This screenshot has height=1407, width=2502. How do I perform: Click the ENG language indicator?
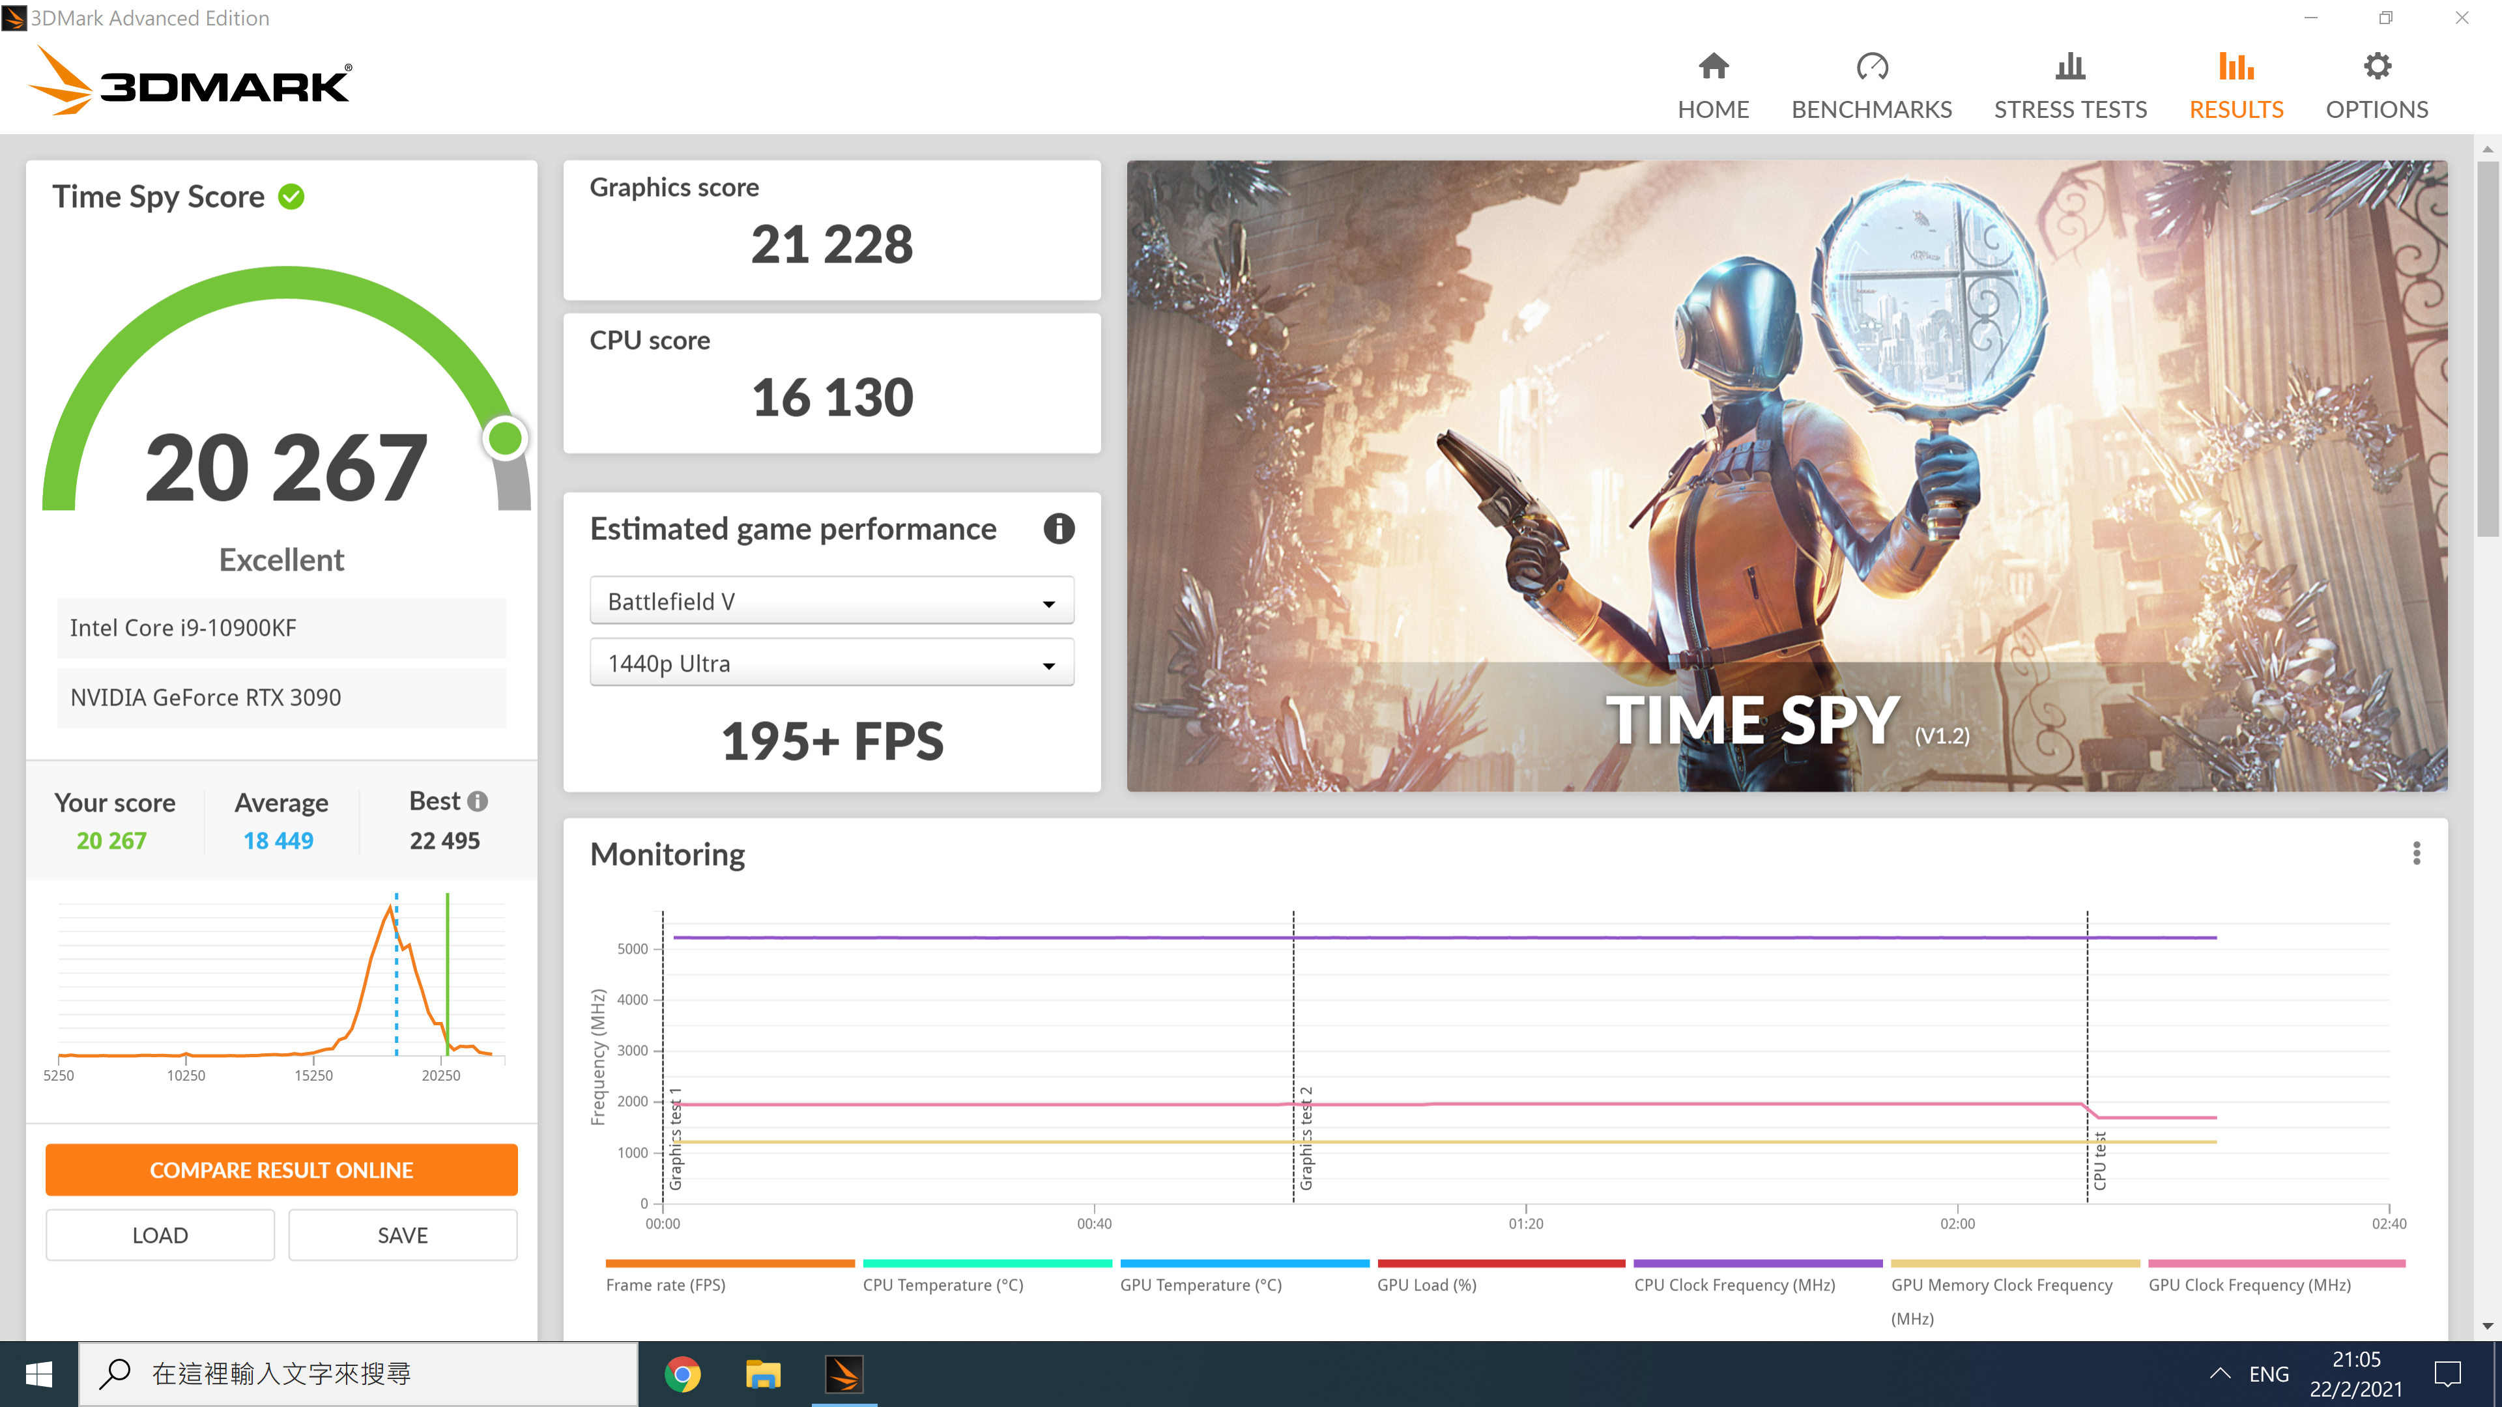click(x=2269, y=1374)
